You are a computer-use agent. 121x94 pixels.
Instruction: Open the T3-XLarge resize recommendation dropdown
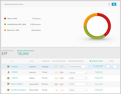[x=78, y=73]
